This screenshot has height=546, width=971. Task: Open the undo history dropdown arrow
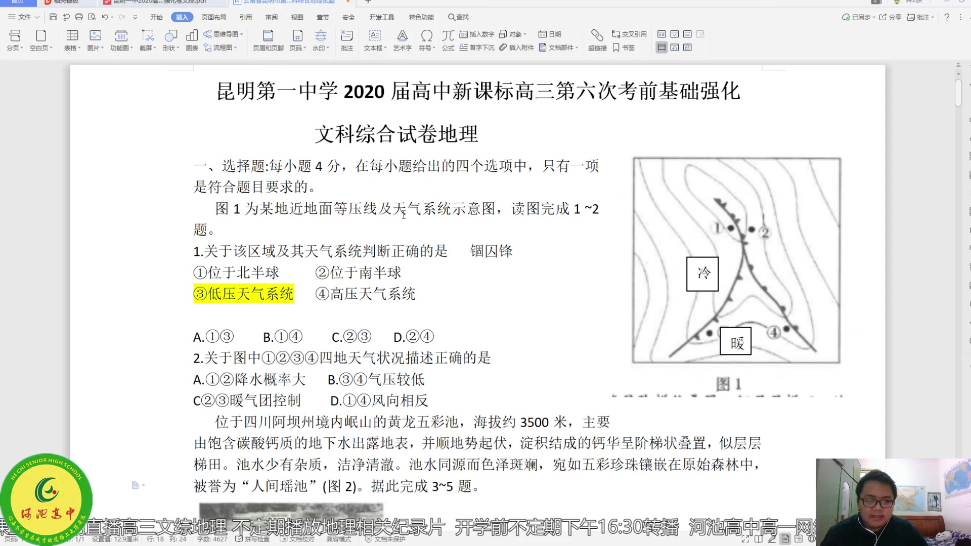[112, 17]
